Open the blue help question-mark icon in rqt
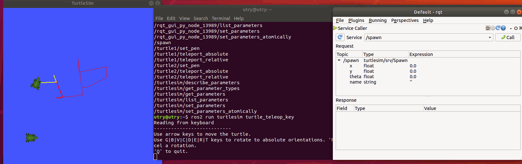The height and width of the screenshot is (164, 522). point(503,28)
